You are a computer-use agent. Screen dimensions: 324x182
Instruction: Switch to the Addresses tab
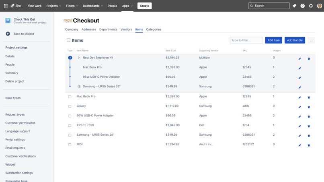pos(89,29)
